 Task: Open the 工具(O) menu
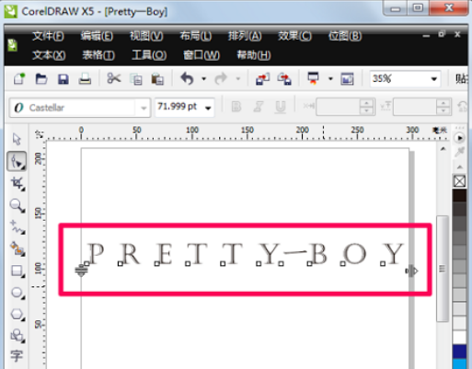[x=149, y=55]
